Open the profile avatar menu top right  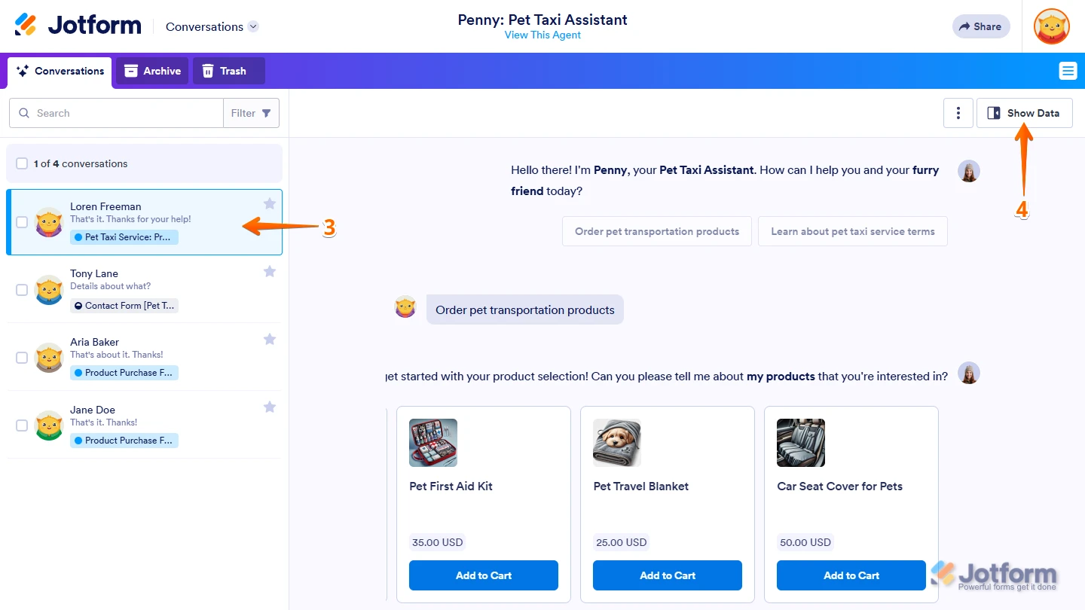click(x=1051, y=26)
